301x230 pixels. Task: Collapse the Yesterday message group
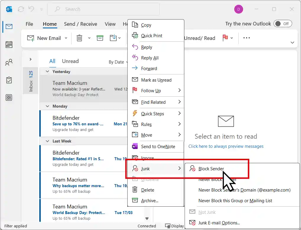point(47,72)
